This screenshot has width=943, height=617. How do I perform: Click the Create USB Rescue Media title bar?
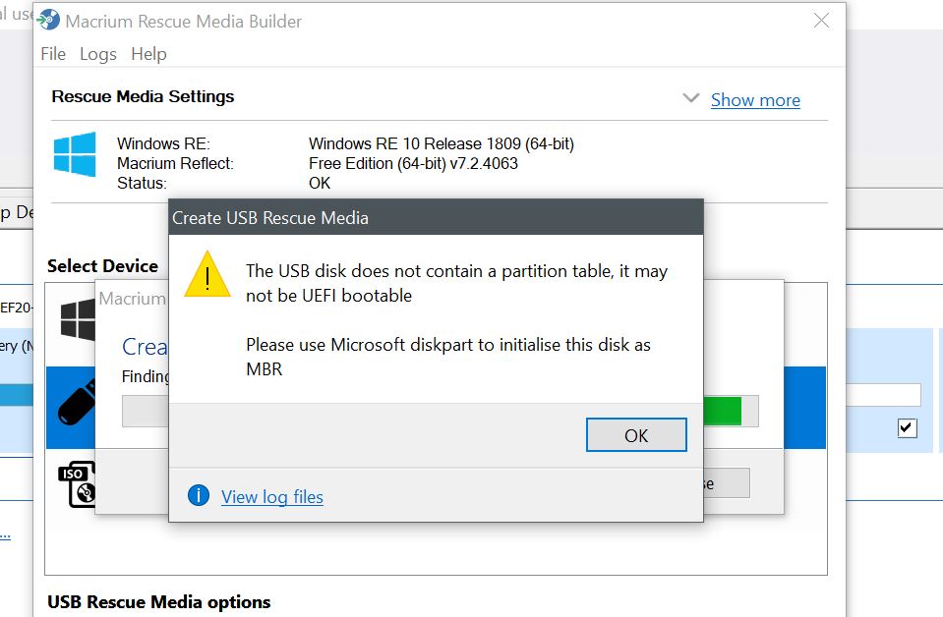click(x=436, y=217)
